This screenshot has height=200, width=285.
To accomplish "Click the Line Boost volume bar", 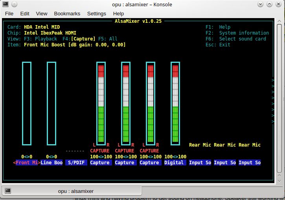I will (x=51, y=103).
